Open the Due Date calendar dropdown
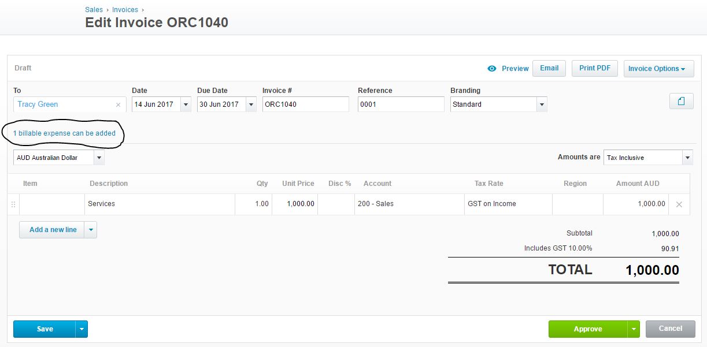The image size is (707, 347). coord(251,105)
